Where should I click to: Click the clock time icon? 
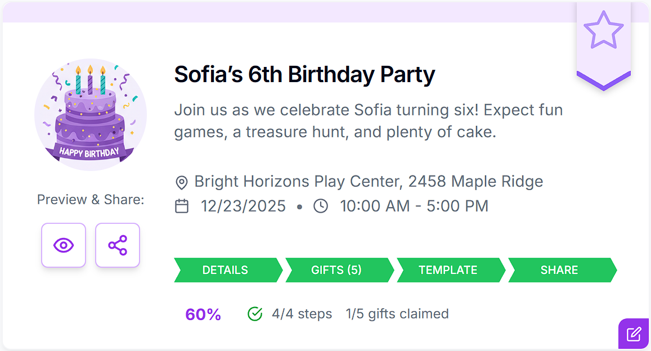[321, 206]
